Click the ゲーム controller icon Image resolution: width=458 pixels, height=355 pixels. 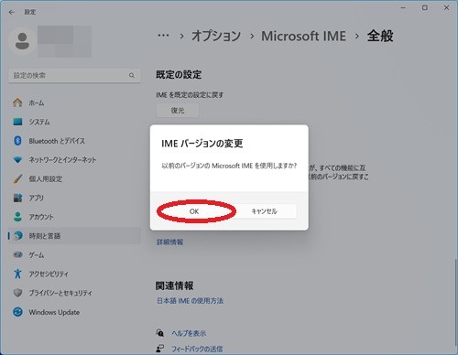coord(17,254)
